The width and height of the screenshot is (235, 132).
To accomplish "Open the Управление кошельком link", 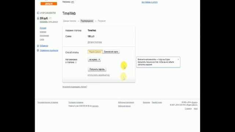I will point(49,51).
